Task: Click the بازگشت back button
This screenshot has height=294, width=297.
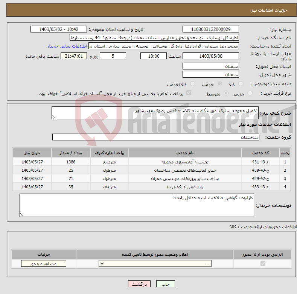Action: pos(139,284)
